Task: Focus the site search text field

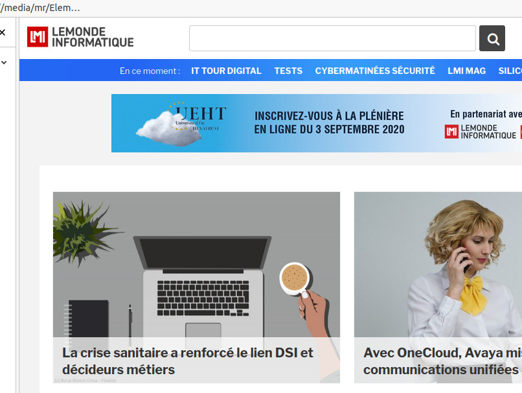Action: (332, 38)
